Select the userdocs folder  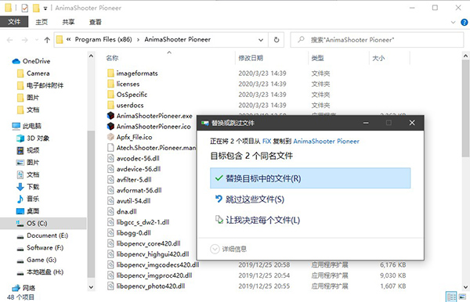(x=125, y=106)
